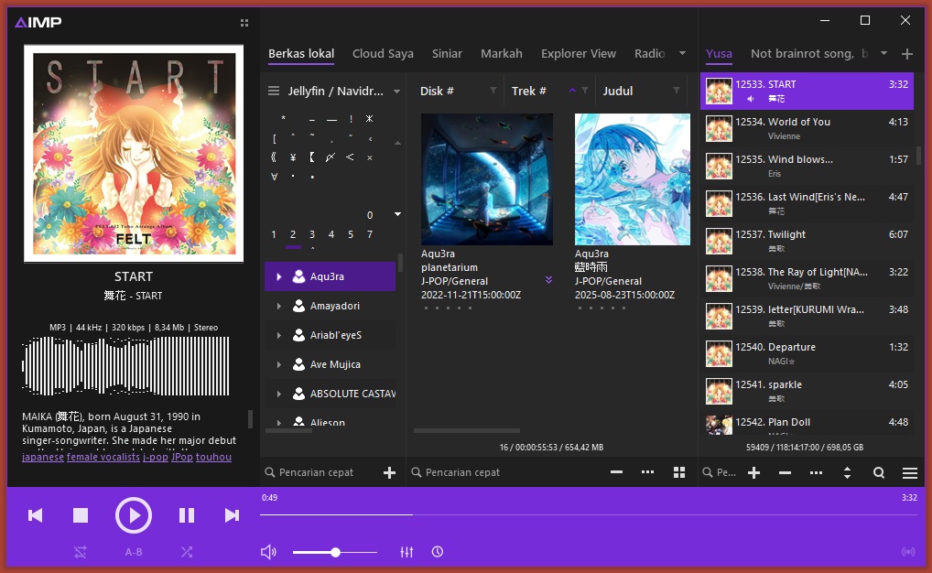Image resolution: width=932 pixels, height=573 pixels.
Task: Click the grid dots layout icon
Action: (244, 23)
